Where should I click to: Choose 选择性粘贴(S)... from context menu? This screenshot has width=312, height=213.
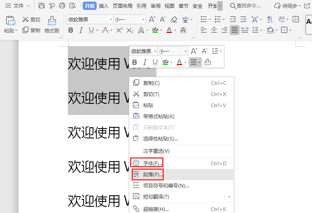pyautogui.click(x=181, y=139)
